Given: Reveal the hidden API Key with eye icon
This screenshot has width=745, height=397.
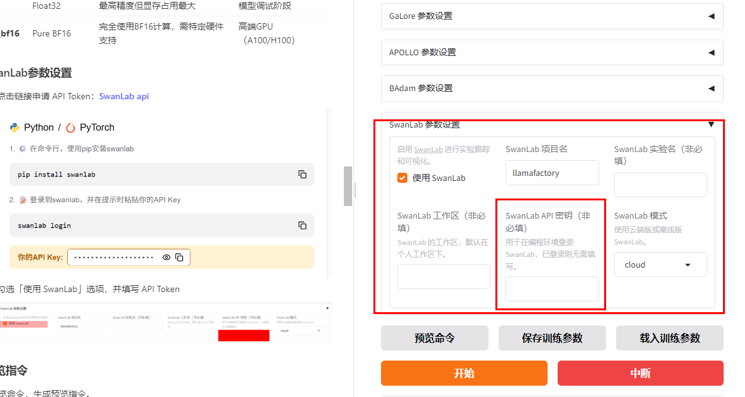Looking at the screenshot, I should coord(167,258).
